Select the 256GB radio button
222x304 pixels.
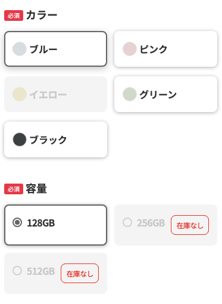[127, 222]
